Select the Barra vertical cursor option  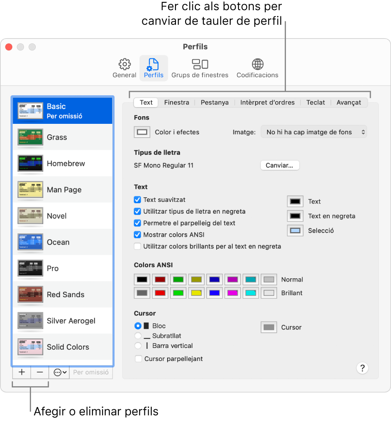(x=138, y=345)
